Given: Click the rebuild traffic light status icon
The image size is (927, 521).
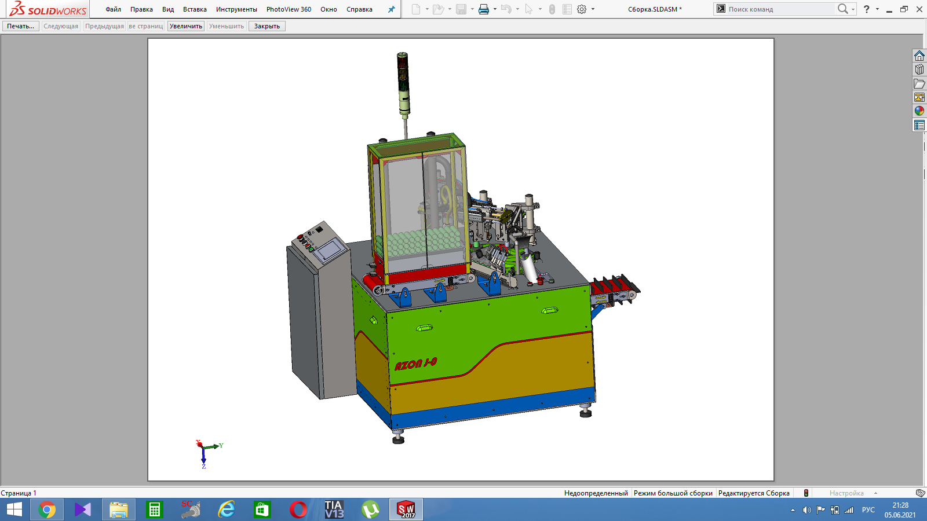Looking at the screenshot, I should tap(806, 493).
